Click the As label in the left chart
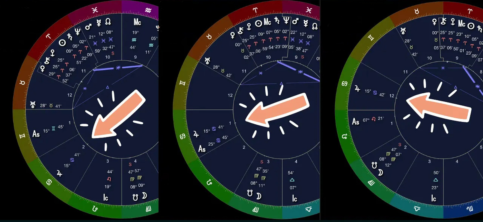This screenshot has width=483, height=222. [36, 135]
